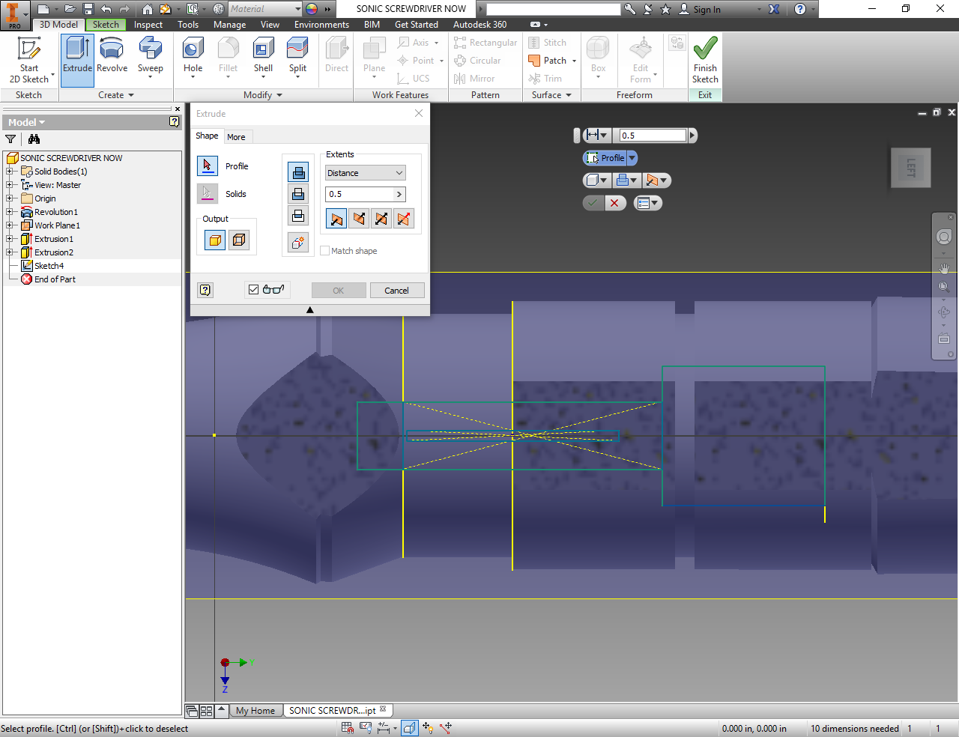The height and width of the screenshot is (737, 959).
Task: Click the Patch surface tool
Action: [x=548, y=61]
